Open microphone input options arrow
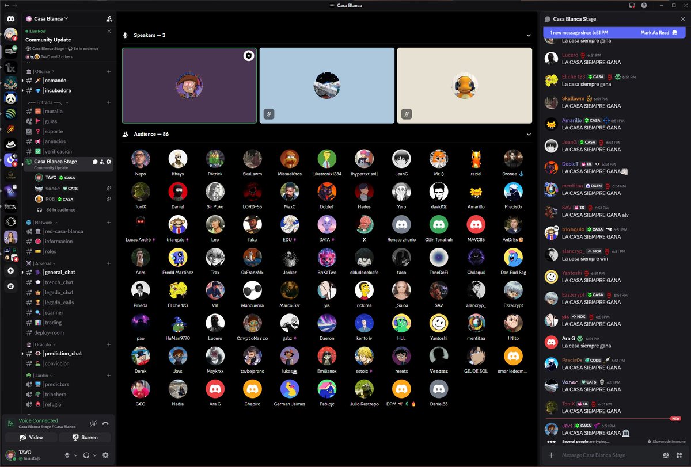This screenshot has width=691, height=467. pos(75,455)
